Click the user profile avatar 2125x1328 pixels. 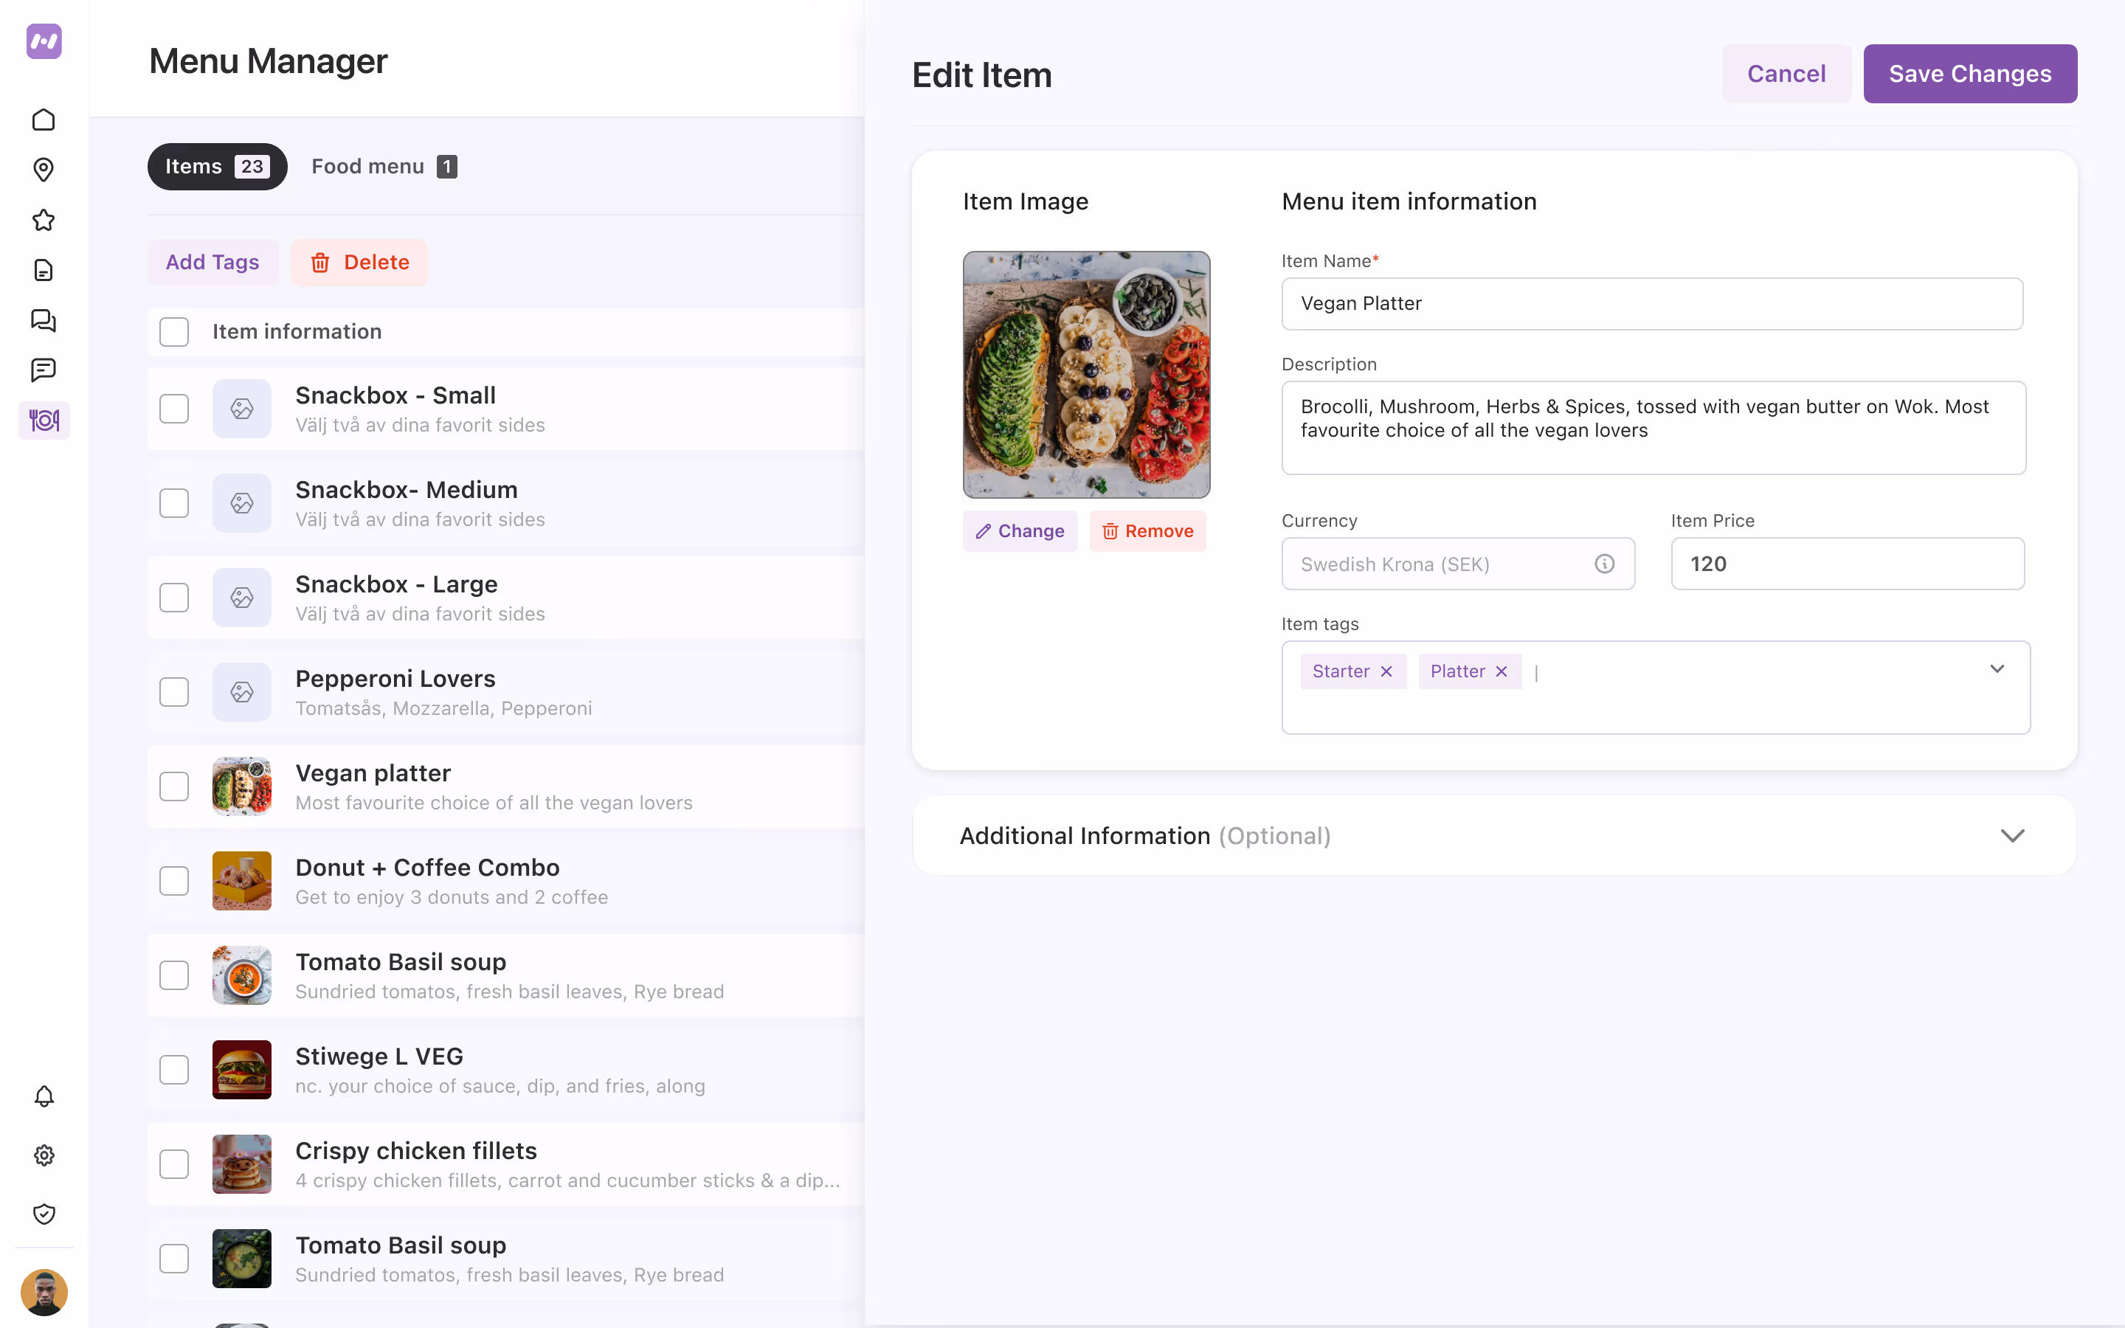point(44,1292)
